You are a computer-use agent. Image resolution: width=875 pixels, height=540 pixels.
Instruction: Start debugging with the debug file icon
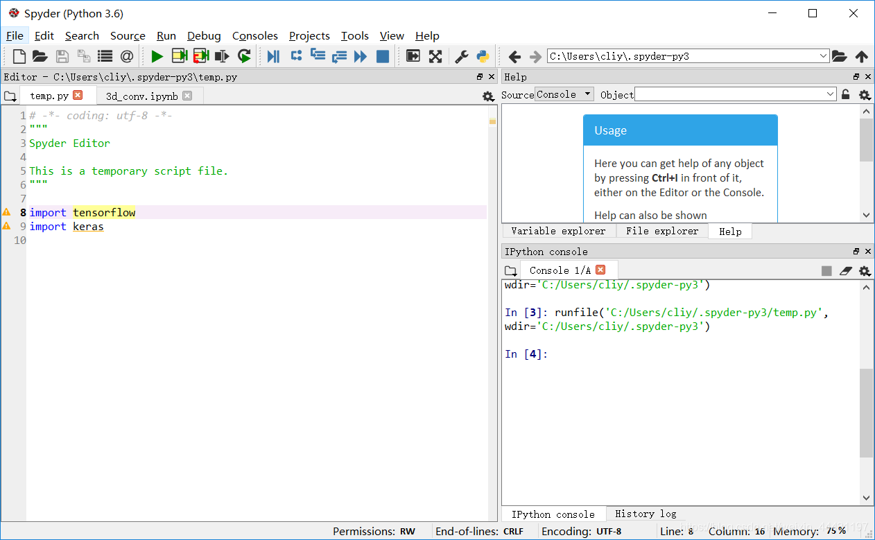coord(274,56)
